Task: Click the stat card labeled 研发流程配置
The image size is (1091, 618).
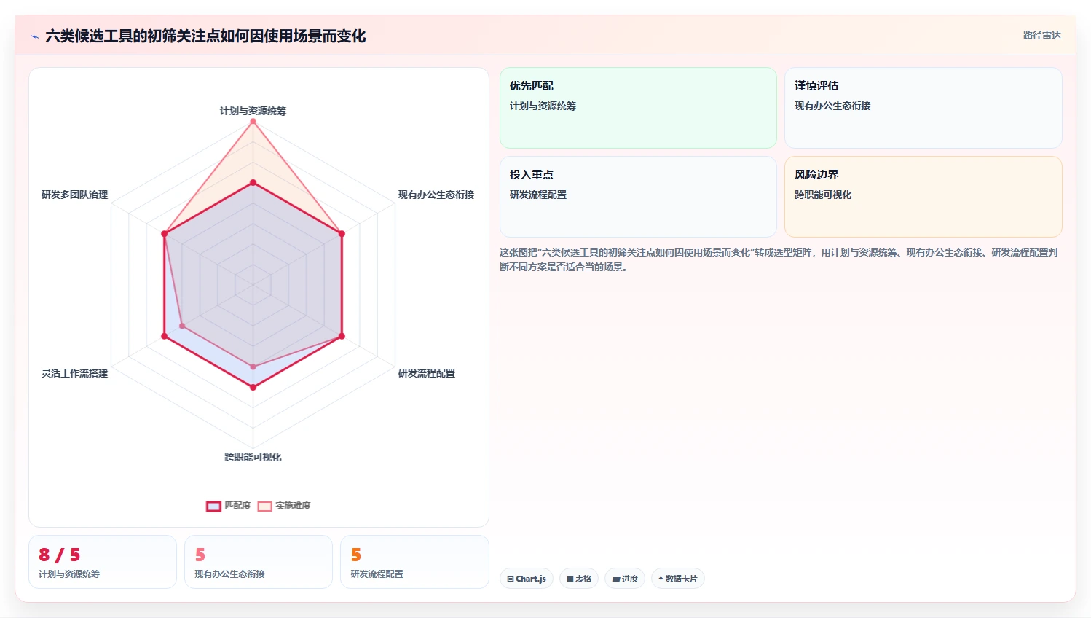Action: pyautogui.click(x=414, y=562)
